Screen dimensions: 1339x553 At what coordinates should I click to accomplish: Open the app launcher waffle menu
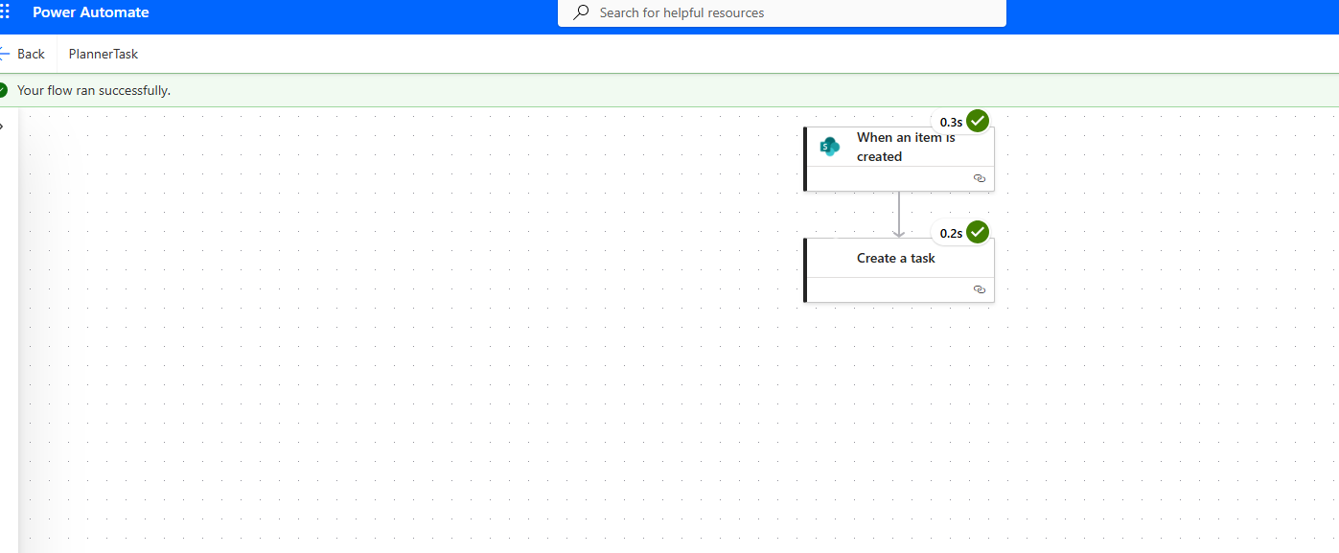pyautogui.click(x=5, y=12)
